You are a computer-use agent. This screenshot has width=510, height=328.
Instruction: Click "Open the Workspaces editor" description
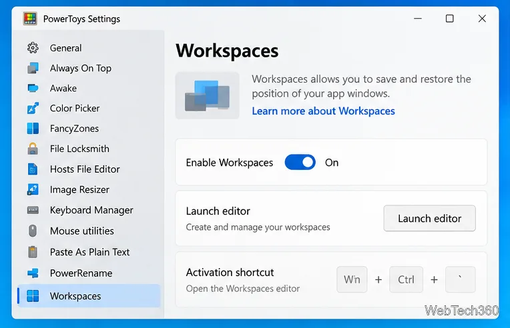click(242, 289)
